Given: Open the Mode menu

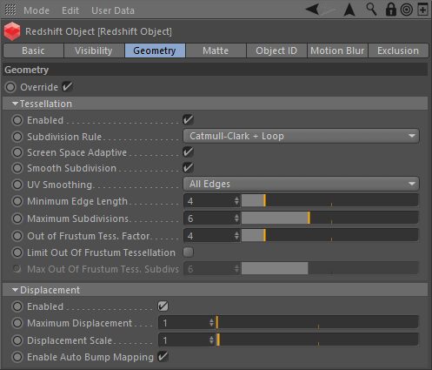Looking at the screenshot, I should 37,10.
